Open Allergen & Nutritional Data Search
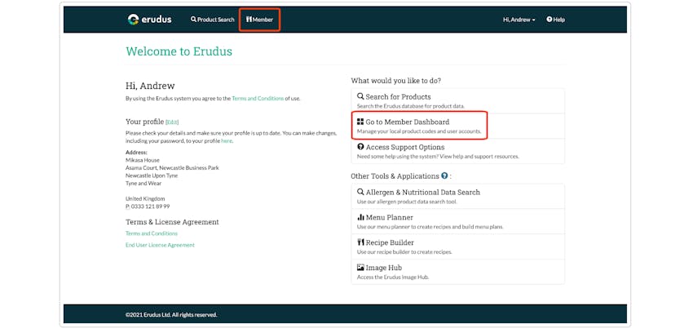The height and width of the screenshot is (333, 693). point(458,197)
